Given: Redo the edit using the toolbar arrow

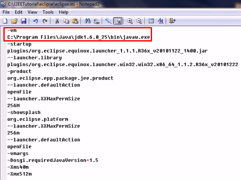Looking at the screenshot, I should (45, 21).
